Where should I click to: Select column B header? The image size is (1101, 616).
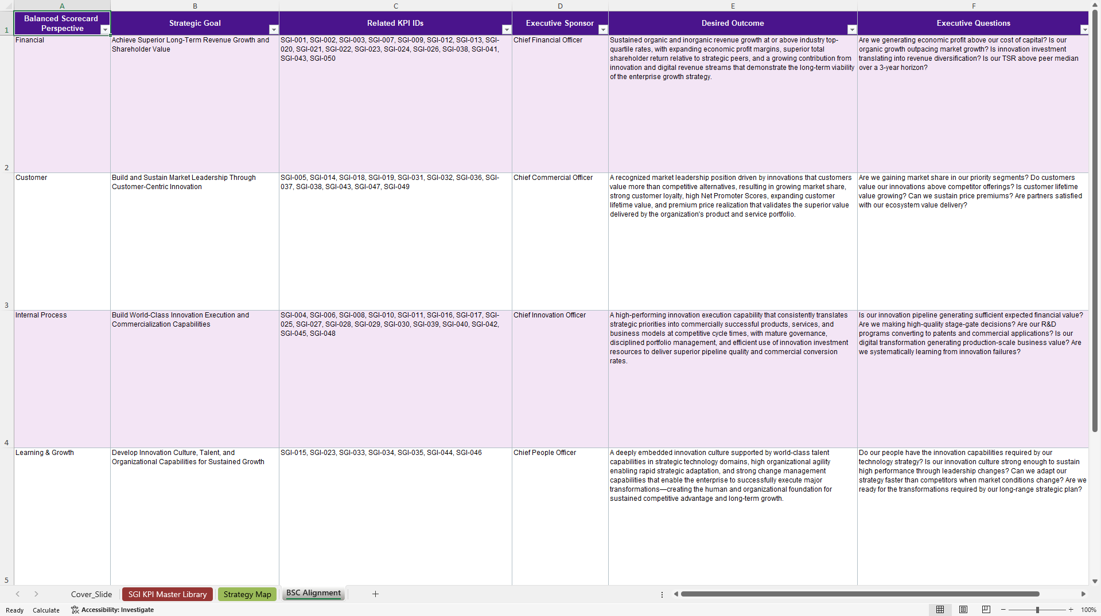pyautogui.click(x=194, y=6)
